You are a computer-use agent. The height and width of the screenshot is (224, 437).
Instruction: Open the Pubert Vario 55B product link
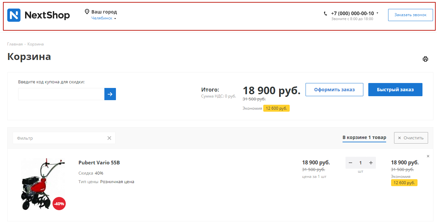click(99, 163)
